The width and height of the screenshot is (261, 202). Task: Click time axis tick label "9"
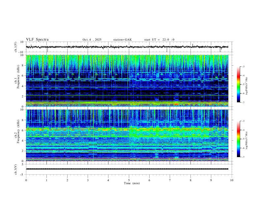tap(211, 180)
